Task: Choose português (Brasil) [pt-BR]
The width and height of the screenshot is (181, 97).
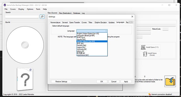Action: click(x=92, y=36)
